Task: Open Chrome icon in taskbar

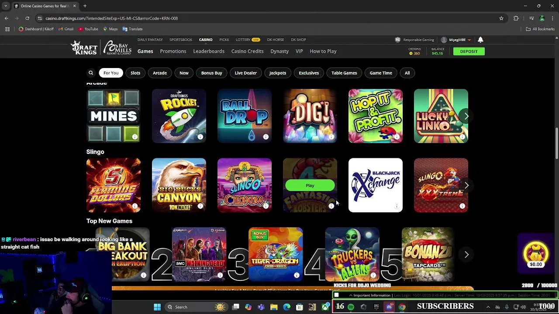Action: pyautogui.click(x=402, y=307)
